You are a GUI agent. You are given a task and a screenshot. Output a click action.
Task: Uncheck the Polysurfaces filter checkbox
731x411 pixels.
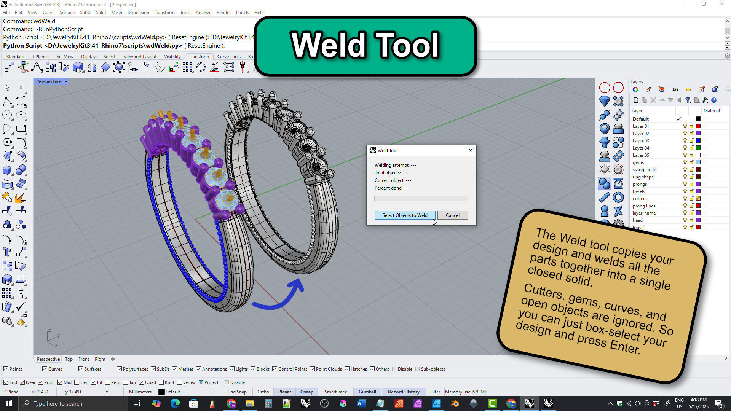pyautogui.click(x=119, y=369)
